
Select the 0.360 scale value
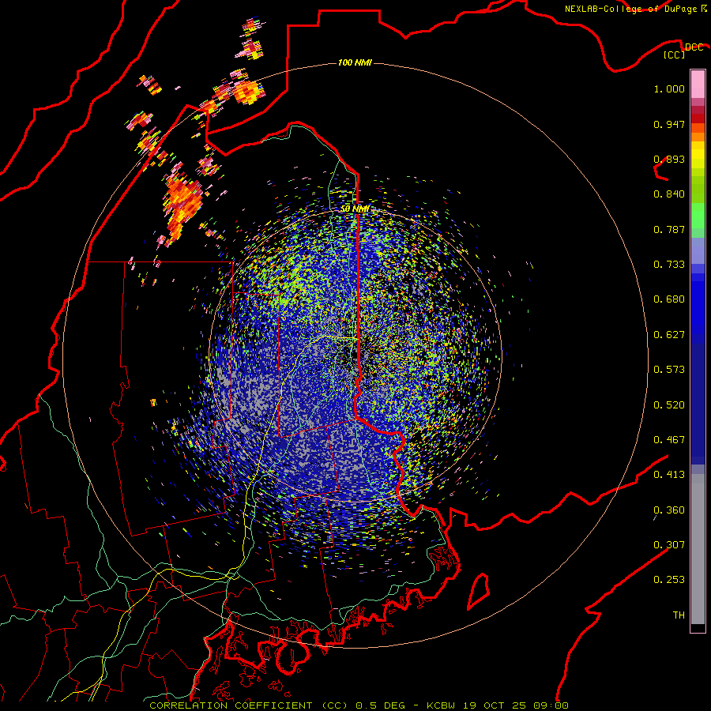tap(669, 510)
